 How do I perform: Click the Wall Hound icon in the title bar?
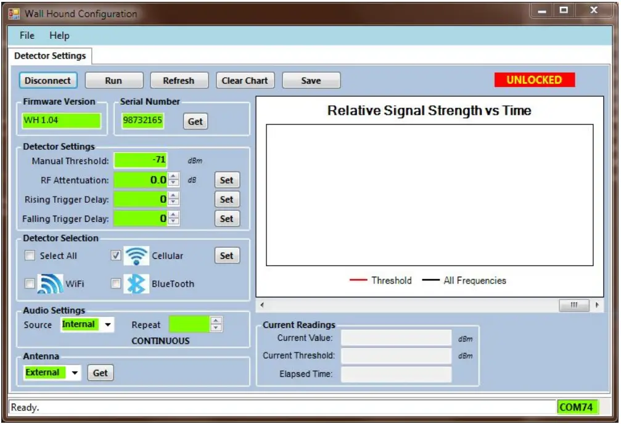click(x=14, y=13)
